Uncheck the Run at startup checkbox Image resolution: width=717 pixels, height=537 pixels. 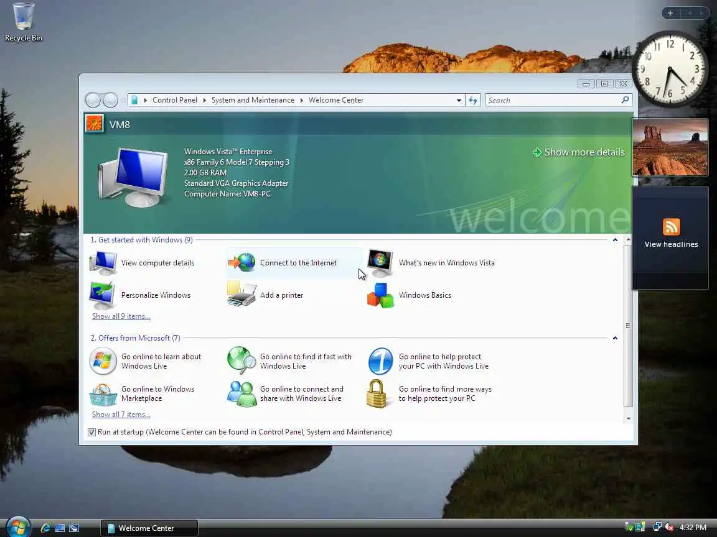click(91, 432)
